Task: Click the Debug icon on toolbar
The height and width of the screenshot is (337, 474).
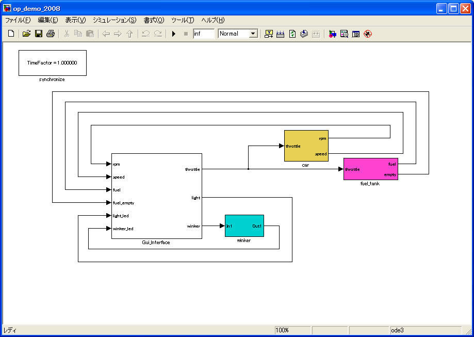Action: coord(368,34)
